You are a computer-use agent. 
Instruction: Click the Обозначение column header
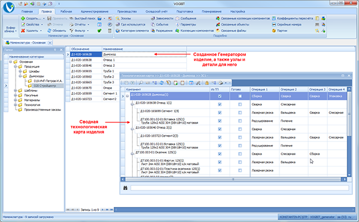[x=86, y=49]
